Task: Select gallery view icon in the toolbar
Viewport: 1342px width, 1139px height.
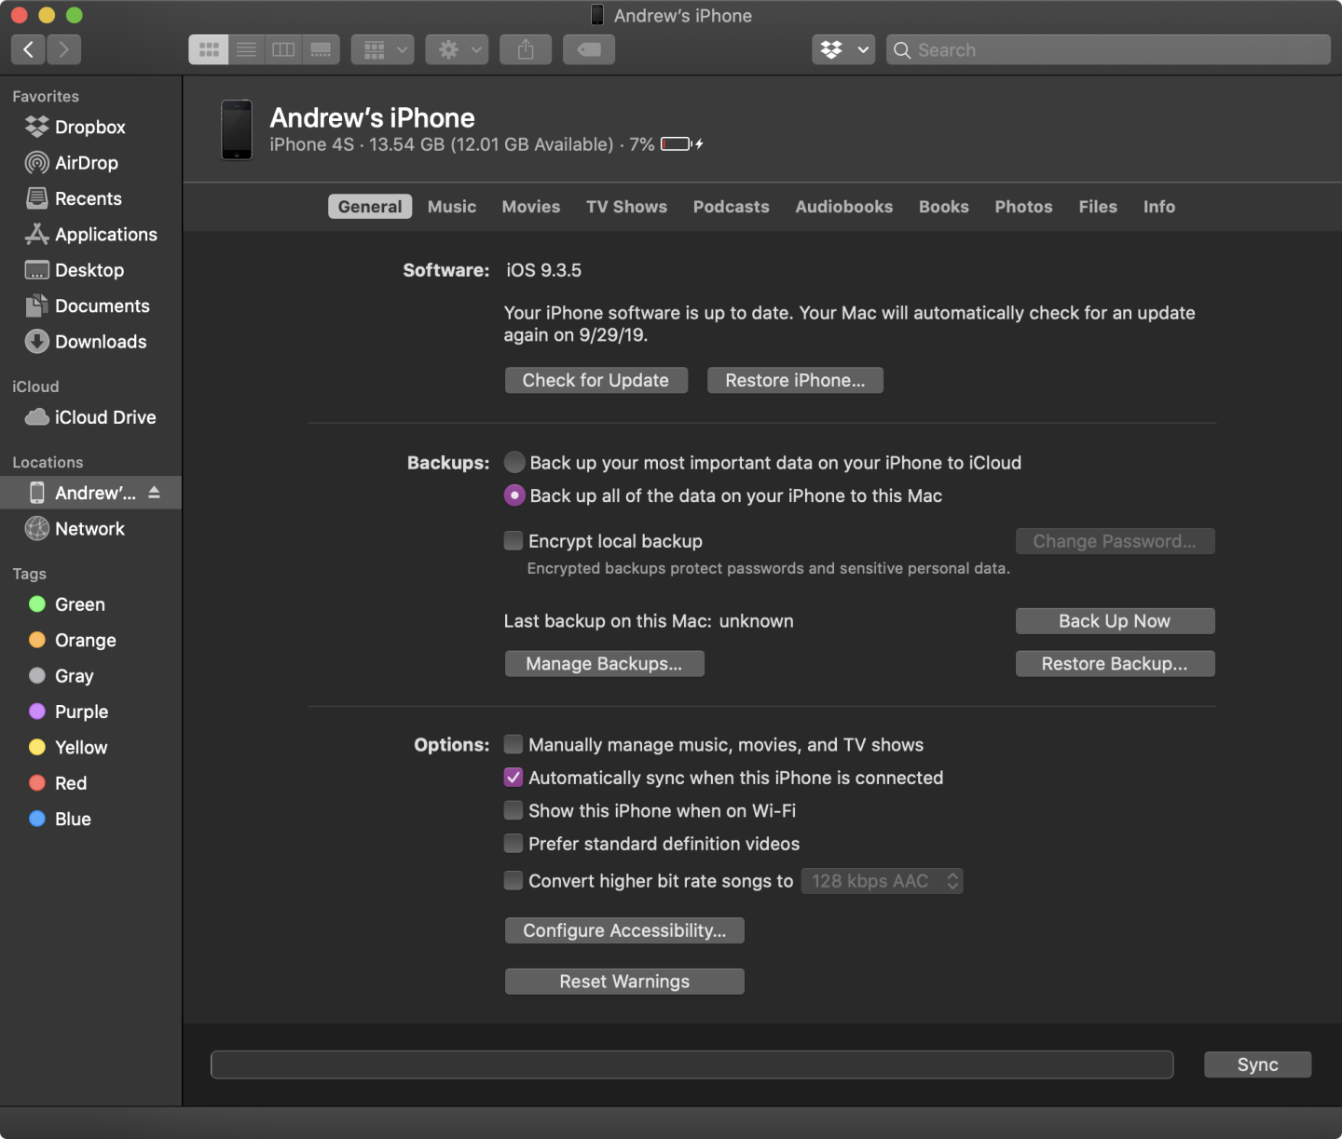Action: 321,49
